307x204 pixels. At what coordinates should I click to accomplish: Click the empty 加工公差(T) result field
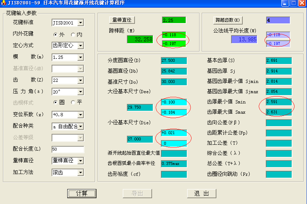[x=279, y=143]
